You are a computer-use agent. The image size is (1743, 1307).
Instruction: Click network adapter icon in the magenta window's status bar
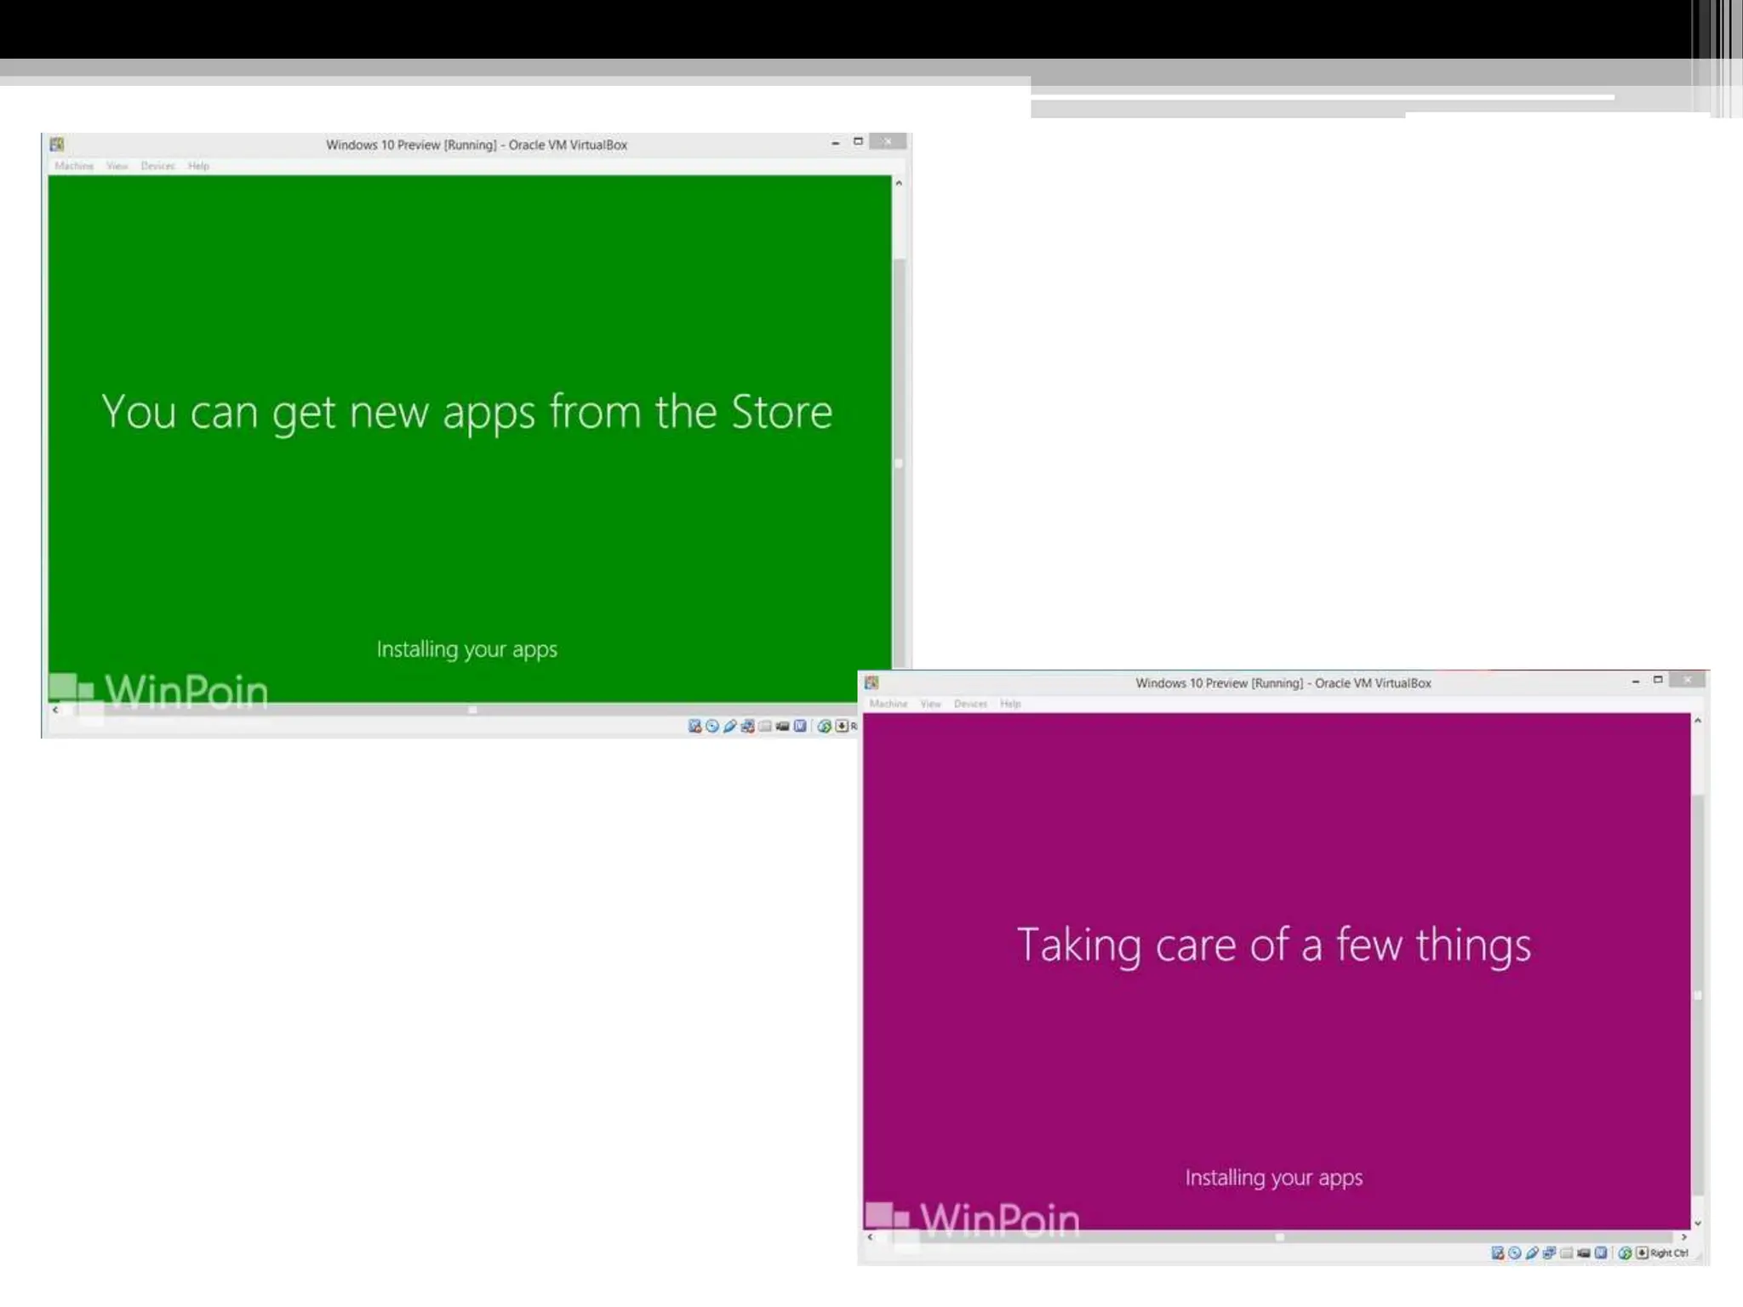[1549, 1253]
